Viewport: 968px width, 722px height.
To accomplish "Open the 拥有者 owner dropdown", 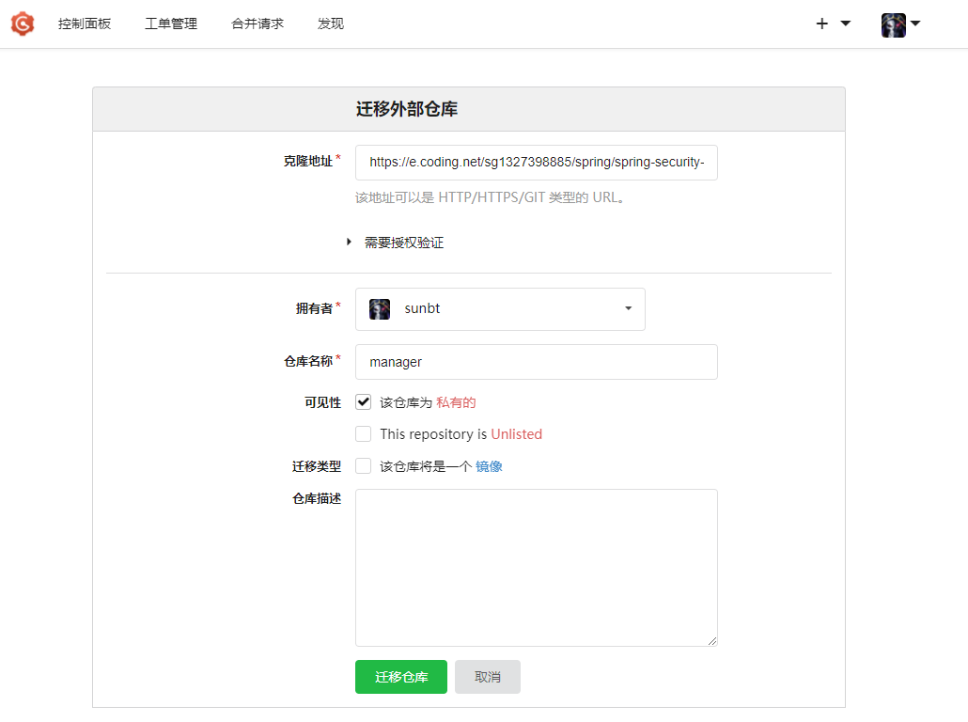I will 627,308.
